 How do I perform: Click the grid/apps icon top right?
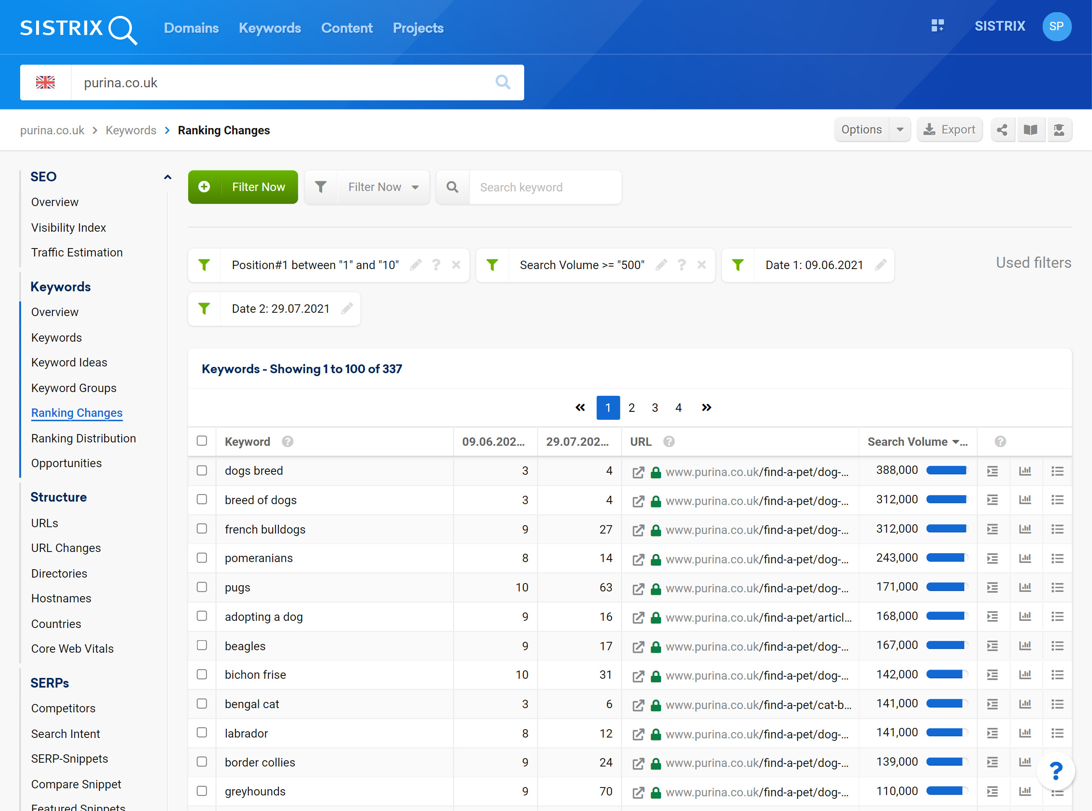coord(939,27)
